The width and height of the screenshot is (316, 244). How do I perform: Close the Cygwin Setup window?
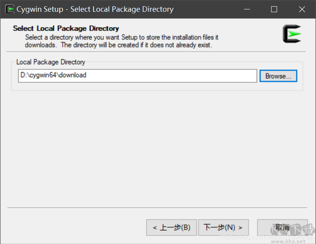point(302,9)
